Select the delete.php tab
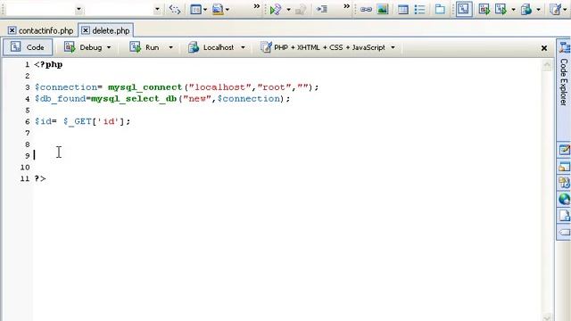Image resolution: width=571 pixels, height=321 pixels. [111, 31]
